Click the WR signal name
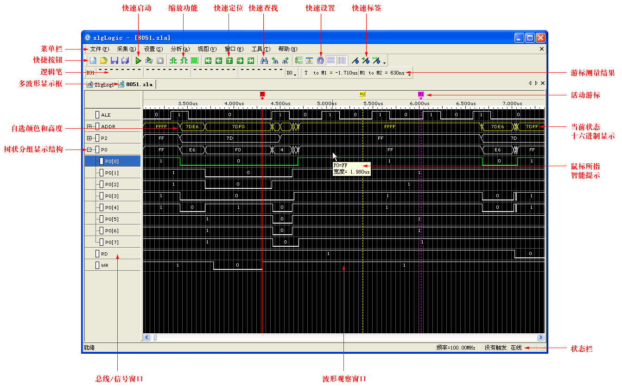This screenshot has height=387, width=622. 105,265
